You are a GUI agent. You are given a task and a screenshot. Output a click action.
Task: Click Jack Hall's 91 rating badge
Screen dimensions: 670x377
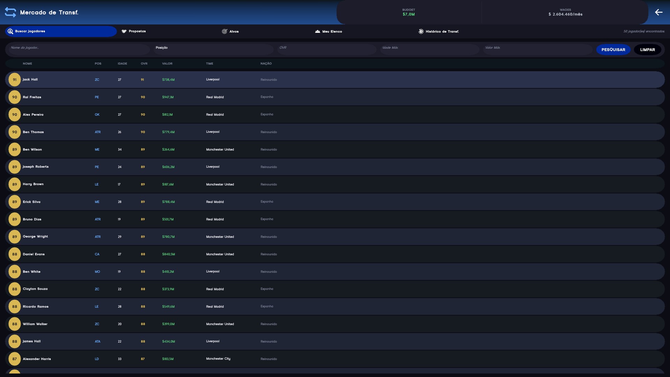tap(15, 80)
